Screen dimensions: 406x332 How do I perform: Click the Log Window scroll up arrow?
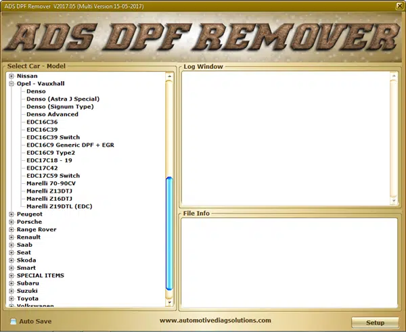393,76
